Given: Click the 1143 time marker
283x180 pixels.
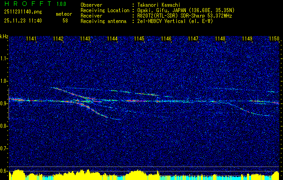Looking at the screenshot, I should coord(85,39).
